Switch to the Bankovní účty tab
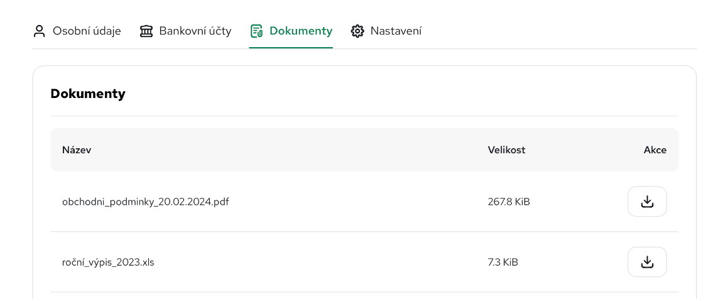 195,31
